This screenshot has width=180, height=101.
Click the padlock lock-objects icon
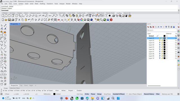click(75, 20)
